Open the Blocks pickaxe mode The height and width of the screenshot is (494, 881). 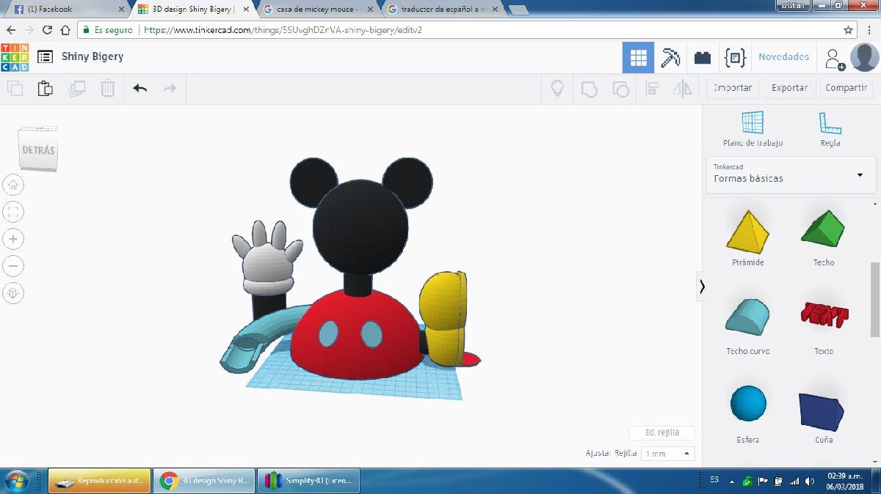[x=670, y=57]
